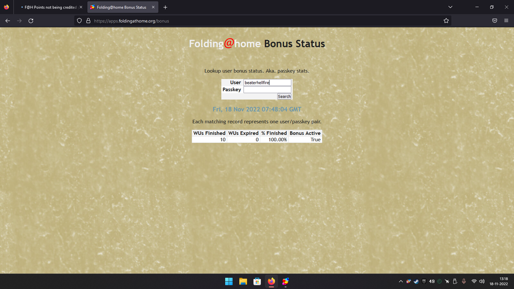The image size is (514, 289).
Task: Show site security padlock info
Action: click(x=88, y=21)
